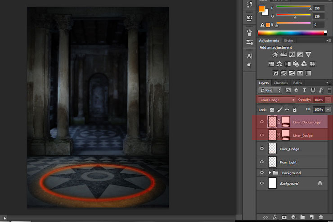
Task: Switch to the Styles tab
Action: (288, 41)
